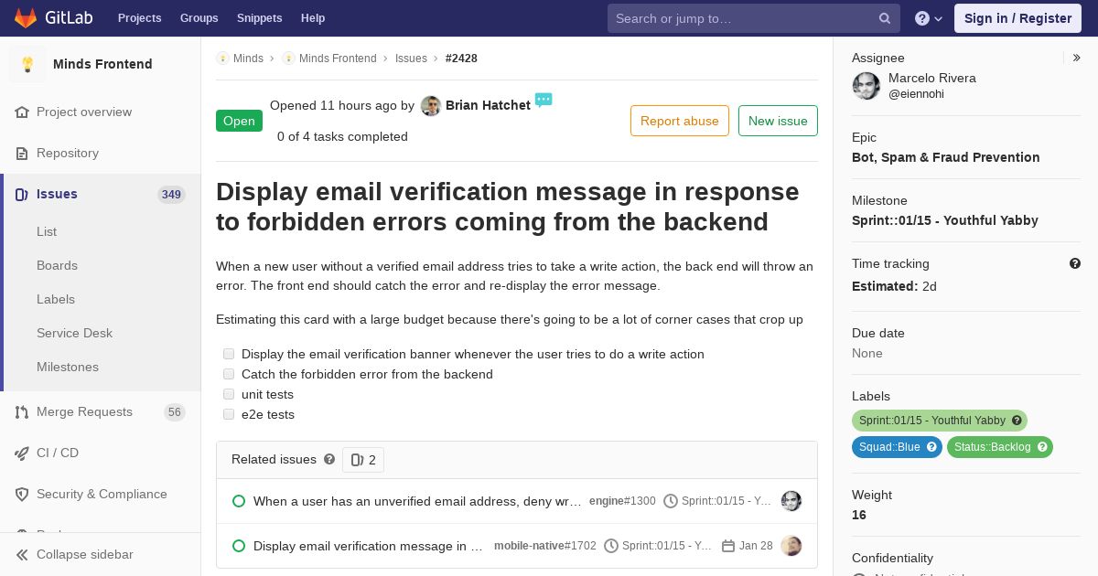Check the 'e2e tests' task checkbox
1098x576 pixels.
[229, 414]
